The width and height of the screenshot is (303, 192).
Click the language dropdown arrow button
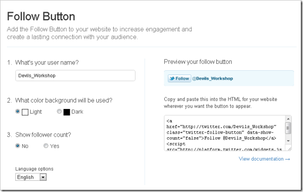tap(43, 177)
